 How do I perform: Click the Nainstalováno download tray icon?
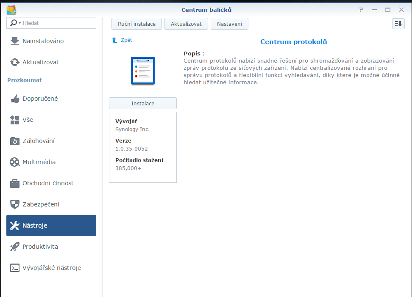pos(15,41)
